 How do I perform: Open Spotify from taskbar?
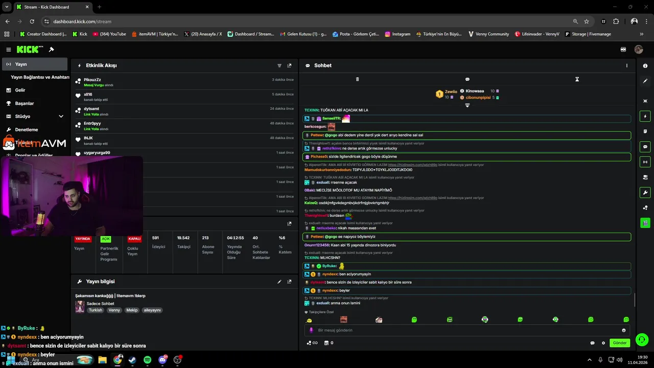click(x=147, y=360)
